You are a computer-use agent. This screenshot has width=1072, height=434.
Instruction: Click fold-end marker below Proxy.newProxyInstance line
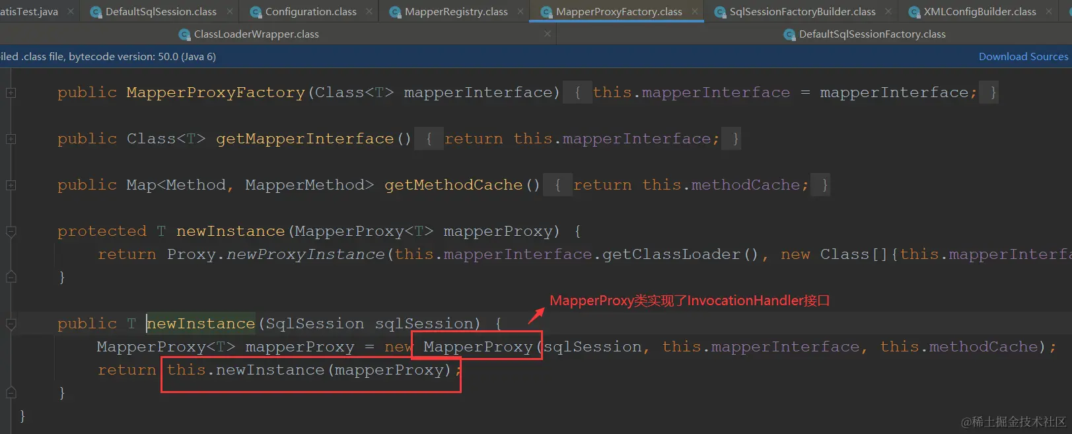coord(11,277)
